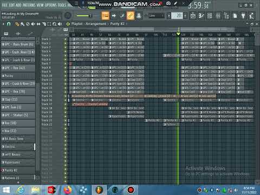This screenshot has height=195, width=260.
Task: Show automation clips in picker panel
Action: [x=30, y=34]
